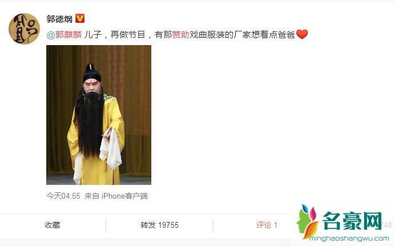Click the orange verified V badge
Viewport: 394px width, 246px height.
click(80, 19)
